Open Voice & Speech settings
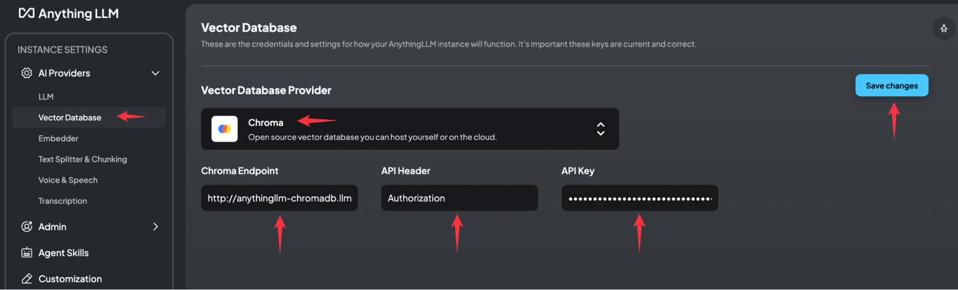Screen dimensions: 958x290 [x=68, y=180]
